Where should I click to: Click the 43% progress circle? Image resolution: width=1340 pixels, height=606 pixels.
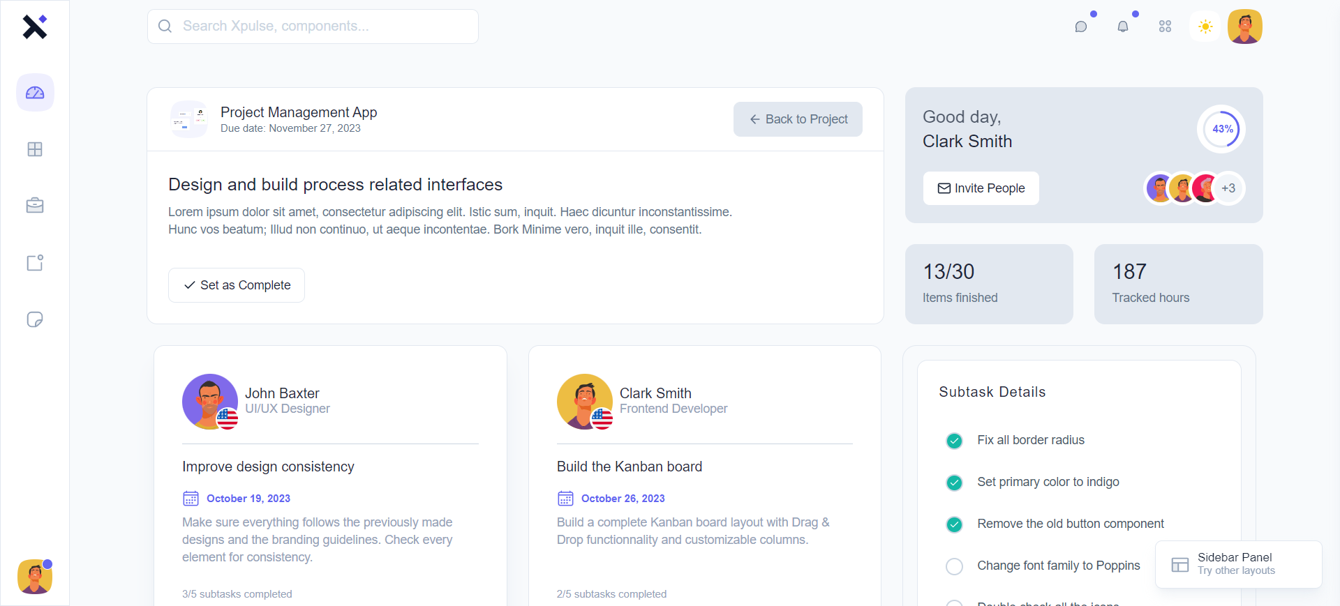click(x=1221, y=129)
